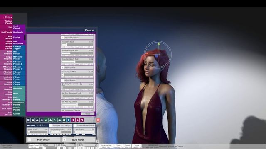Adjust the Shoulder Adjust Mult slider
This screenshot has height=149, width=266.
(77, 53)
